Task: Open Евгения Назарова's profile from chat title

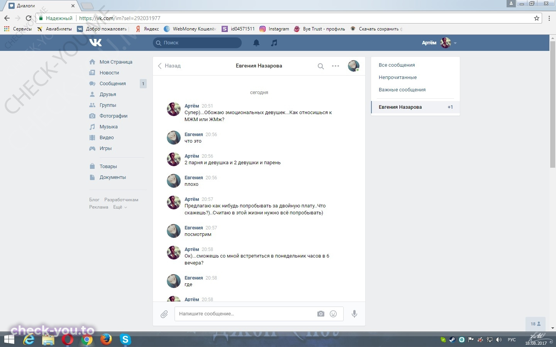Action: point(259,66)
